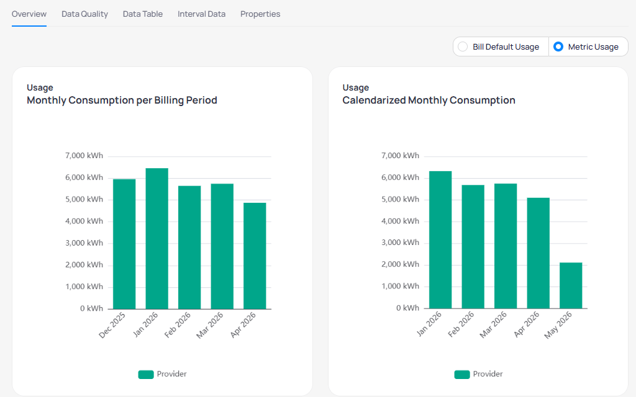Viewport: 636px width, 397px height.
Task: Click 7,000 kWh label on billing period chart
Action: [x=84, y=156]
